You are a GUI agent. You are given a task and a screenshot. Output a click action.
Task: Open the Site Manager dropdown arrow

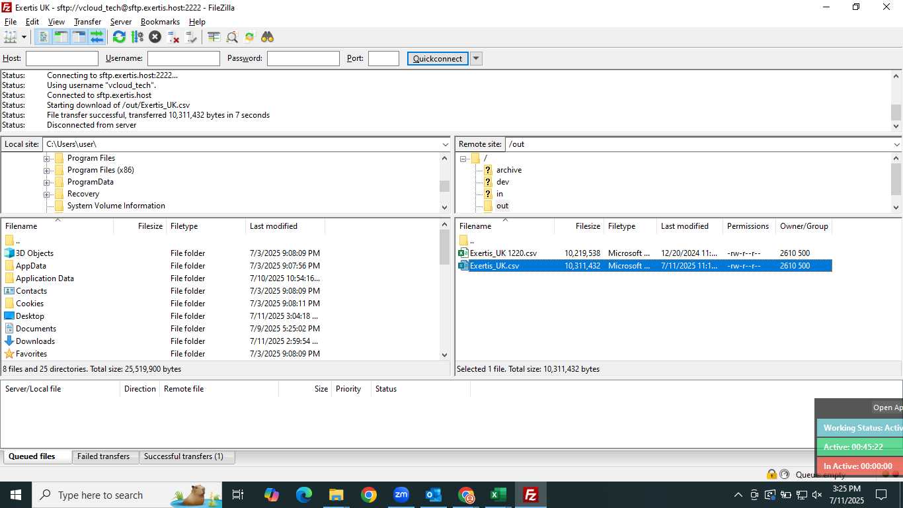24,37
